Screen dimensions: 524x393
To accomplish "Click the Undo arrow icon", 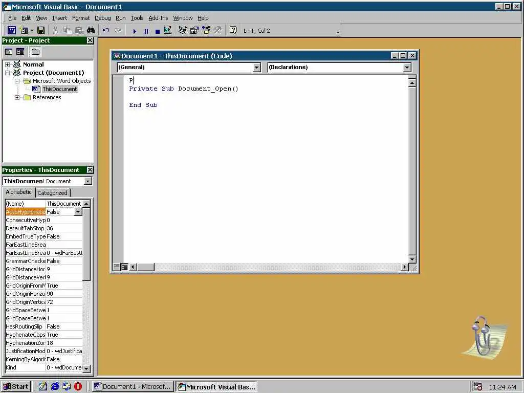I will (x=106, y=30).
